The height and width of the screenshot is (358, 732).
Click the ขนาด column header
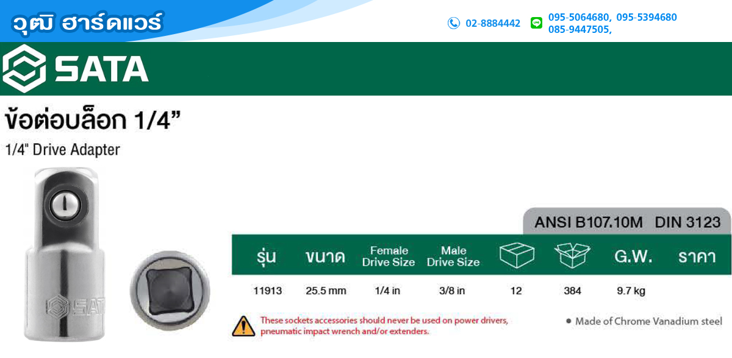[x=326, y=256]
